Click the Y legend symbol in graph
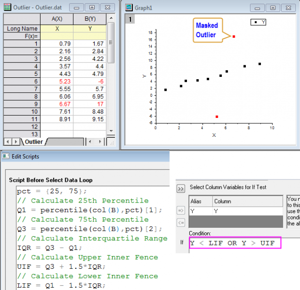300x290 pixels. click(x=256, y=22)
